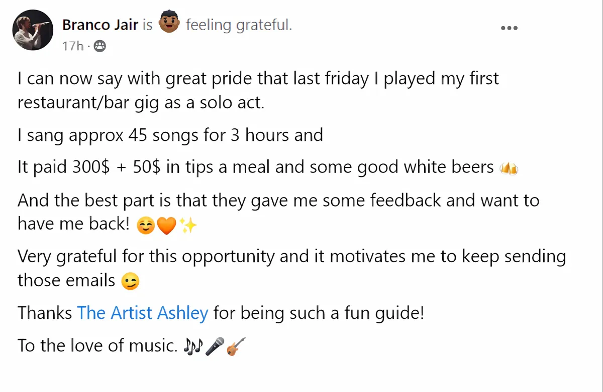Click the "I sang approx 45 songs" line
This screenshot has width=603, height=392.
[170, 135]
